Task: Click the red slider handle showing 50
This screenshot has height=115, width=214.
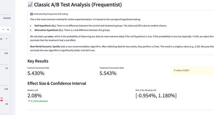Action: click(2, 100)
